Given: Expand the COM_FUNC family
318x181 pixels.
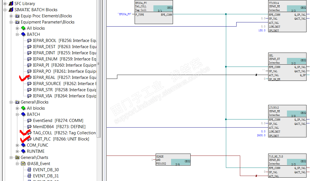Looking at the screenshot, I should (x=17, y=145).
